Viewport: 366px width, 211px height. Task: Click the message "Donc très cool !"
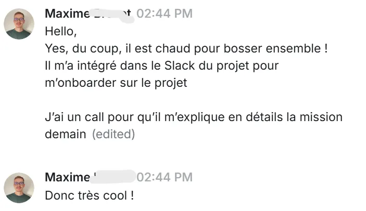[x=90, y=195]
